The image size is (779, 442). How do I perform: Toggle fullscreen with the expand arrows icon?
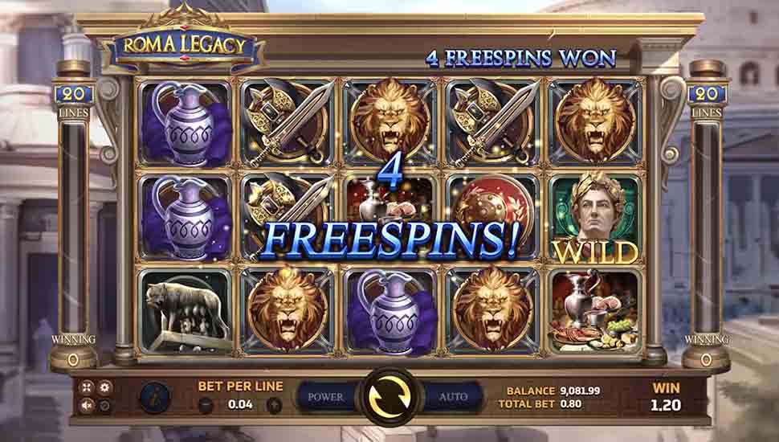[87, 387]
